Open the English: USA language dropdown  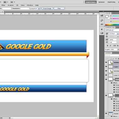[x=112, y=50]
